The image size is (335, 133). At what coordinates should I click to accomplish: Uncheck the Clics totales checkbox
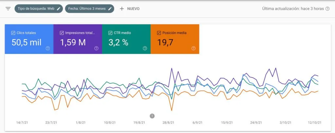coord(13,33)
